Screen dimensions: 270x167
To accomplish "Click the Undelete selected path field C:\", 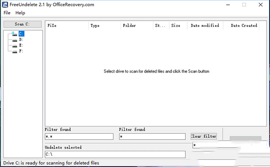I will click(115, 154).
